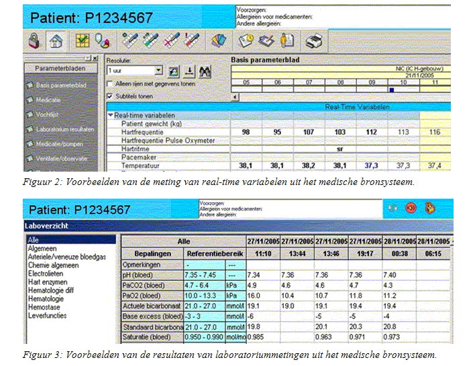Toggle the 'Subtitels tonen' checkbox
The image size is (473, 366).
(110, 96)
